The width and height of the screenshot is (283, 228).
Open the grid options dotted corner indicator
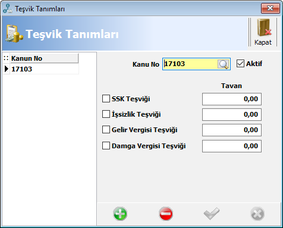(x=6, y=58)
